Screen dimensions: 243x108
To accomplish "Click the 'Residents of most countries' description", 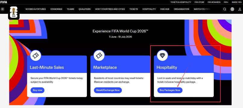I will (x=119, y=80).
